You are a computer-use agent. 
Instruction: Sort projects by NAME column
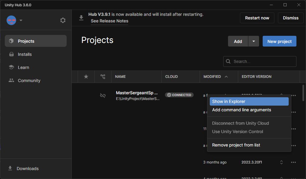pos(120,77)
